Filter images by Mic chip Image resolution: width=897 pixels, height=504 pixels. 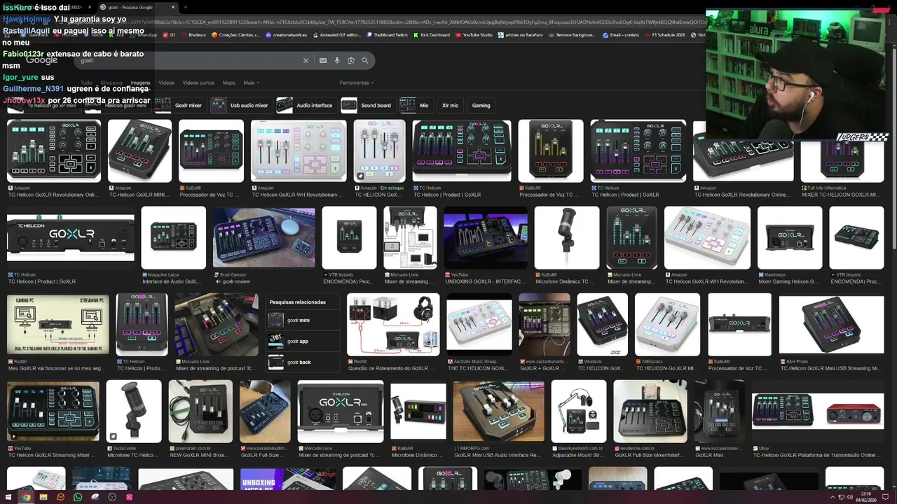coord(415,105)
